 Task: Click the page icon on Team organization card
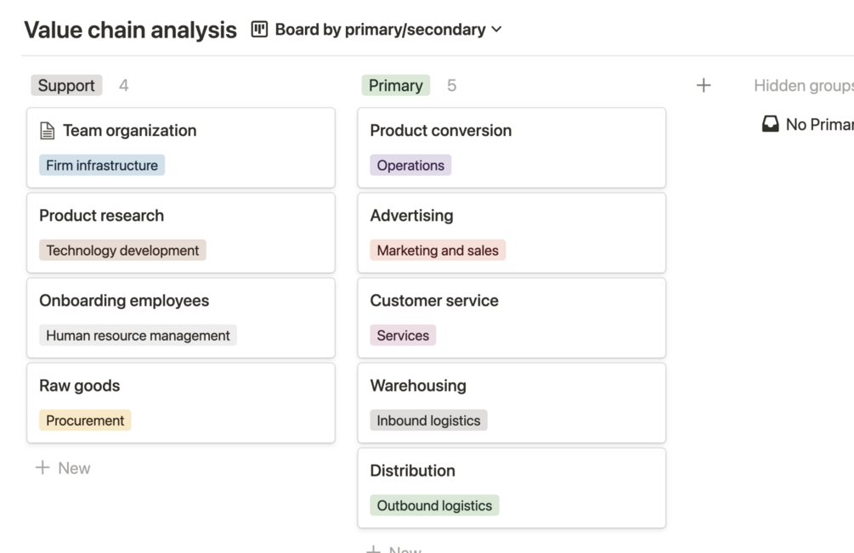(x=48, y=131)
